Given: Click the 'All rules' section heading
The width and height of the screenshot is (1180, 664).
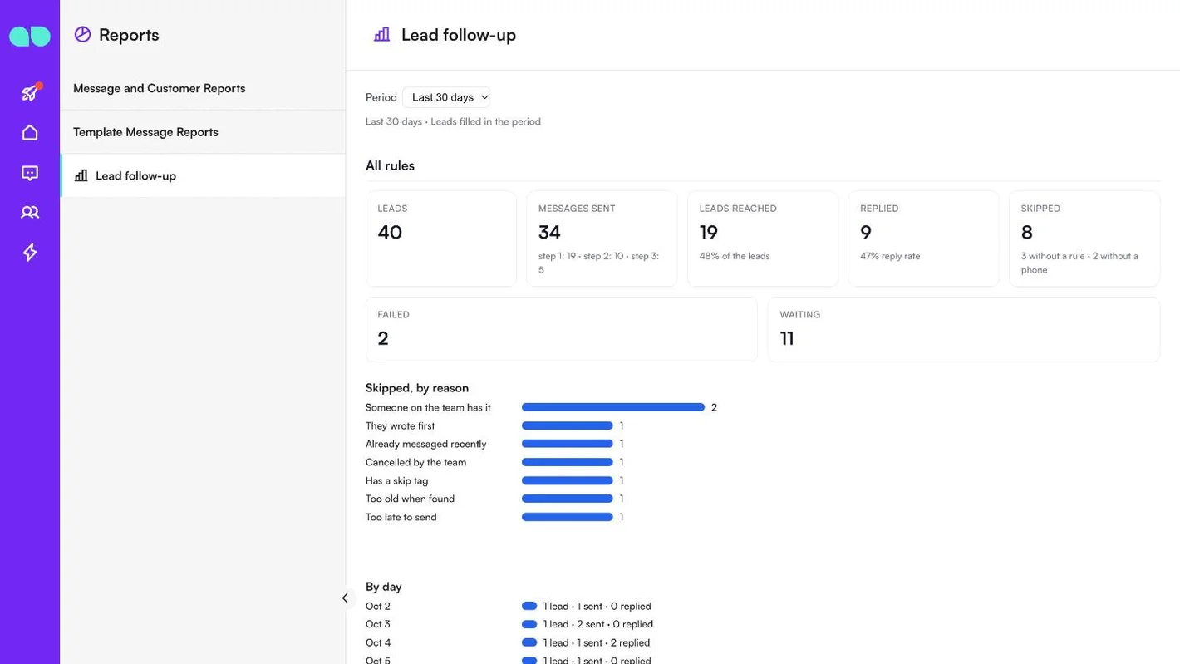Looking at the screenshot, I should tap(390, 165).
